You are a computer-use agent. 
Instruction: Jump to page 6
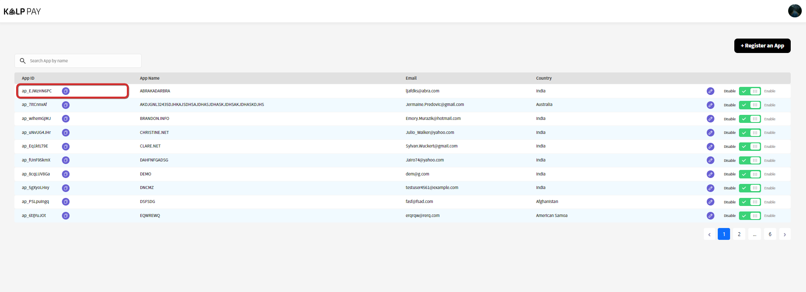[x=770, y=234]
